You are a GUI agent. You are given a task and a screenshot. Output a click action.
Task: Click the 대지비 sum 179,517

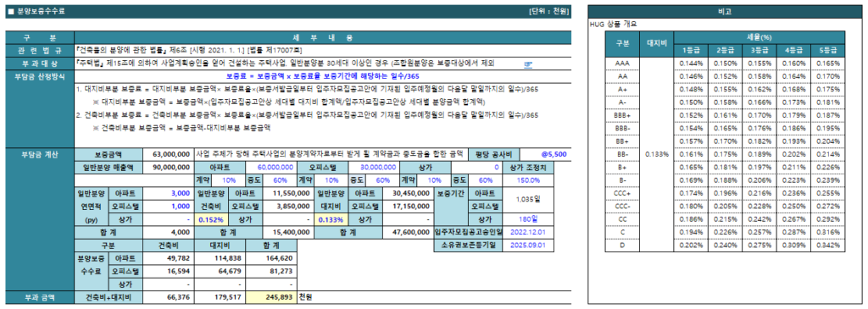(x=220, y=297)
